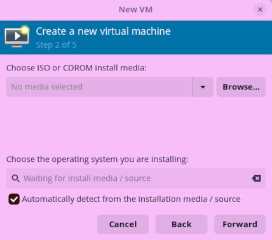Clear the OS field with the backspace icon
The image size is (272, 240).
click(256, 178)
